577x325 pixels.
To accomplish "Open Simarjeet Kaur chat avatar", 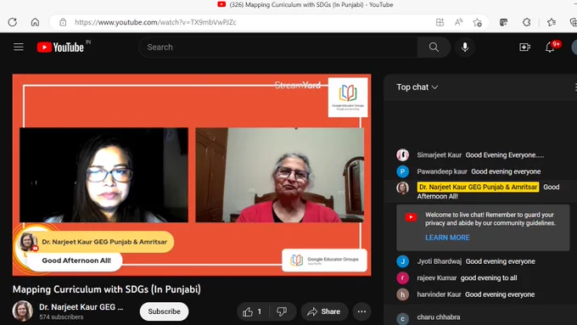I will point(402,155).
